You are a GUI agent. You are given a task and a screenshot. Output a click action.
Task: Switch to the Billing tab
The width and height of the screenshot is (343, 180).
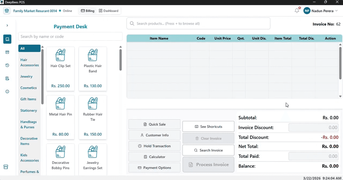(x=88, y=11)
